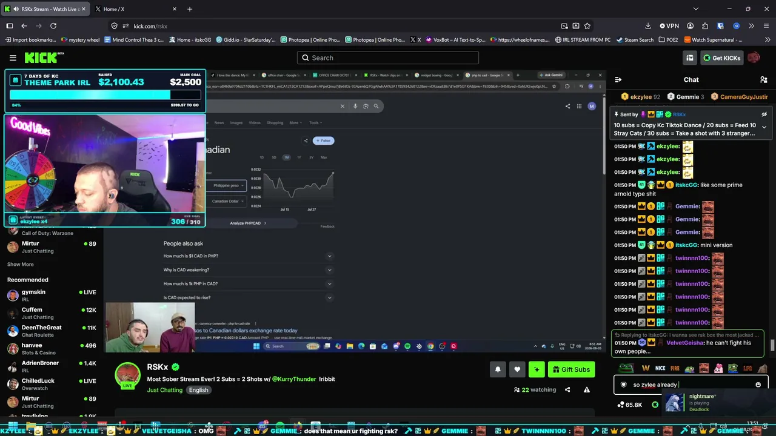Open Cuffem's recommended channel
The width and height of the screenshot is (776, 436).
[52, 314]
